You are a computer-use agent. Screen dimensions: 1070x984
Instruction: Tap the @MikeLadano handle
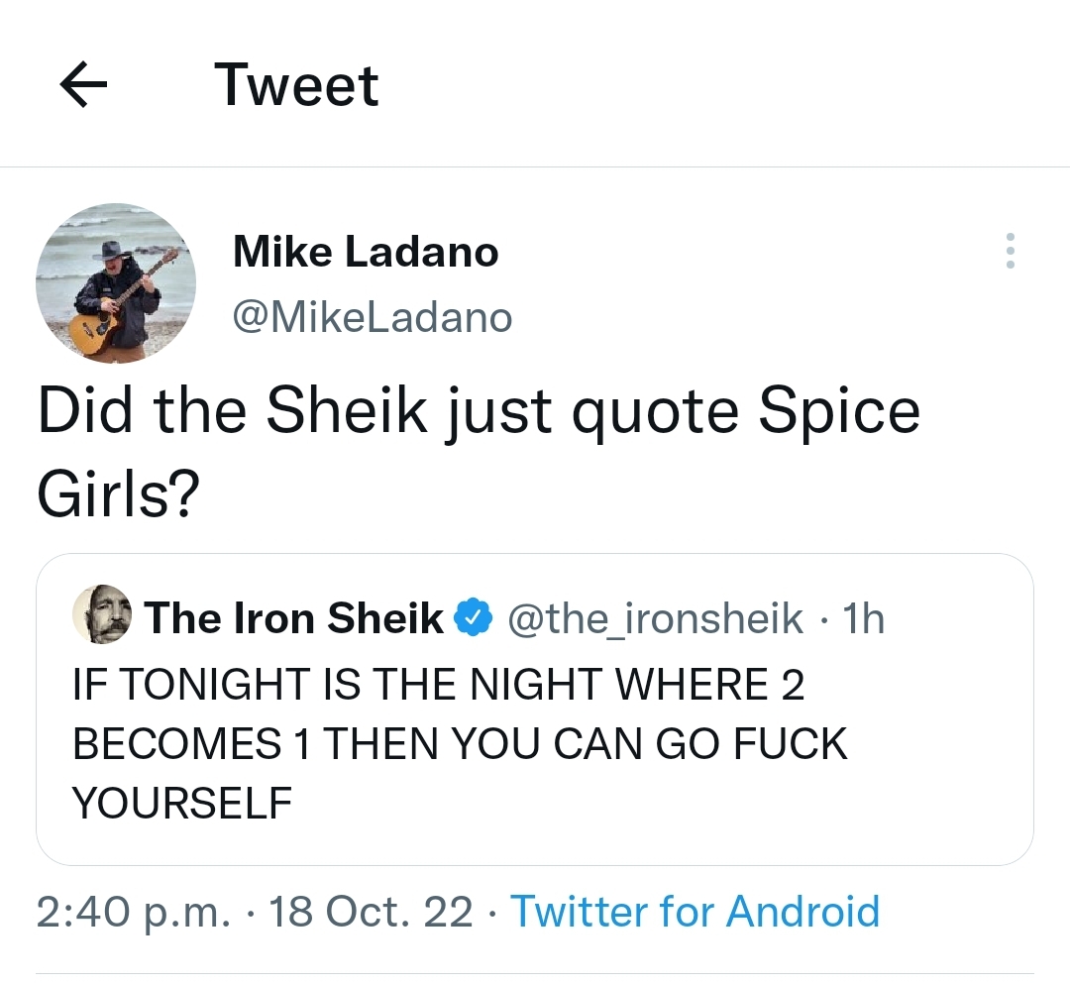pos(372,317)
